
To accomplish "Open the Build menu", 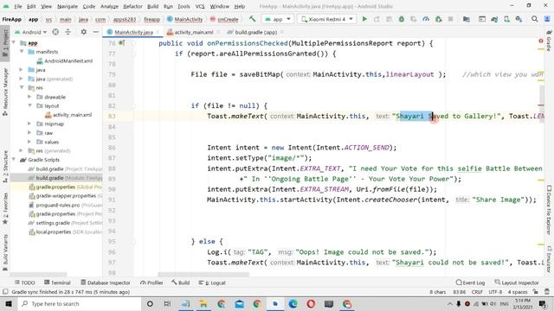I will coord(152,6).
